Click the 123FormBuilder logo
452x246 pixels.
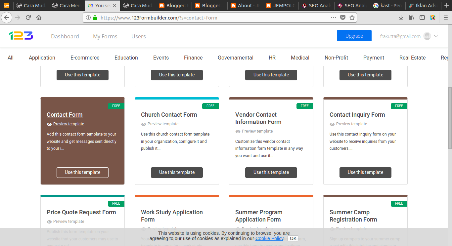click(21, 36)
